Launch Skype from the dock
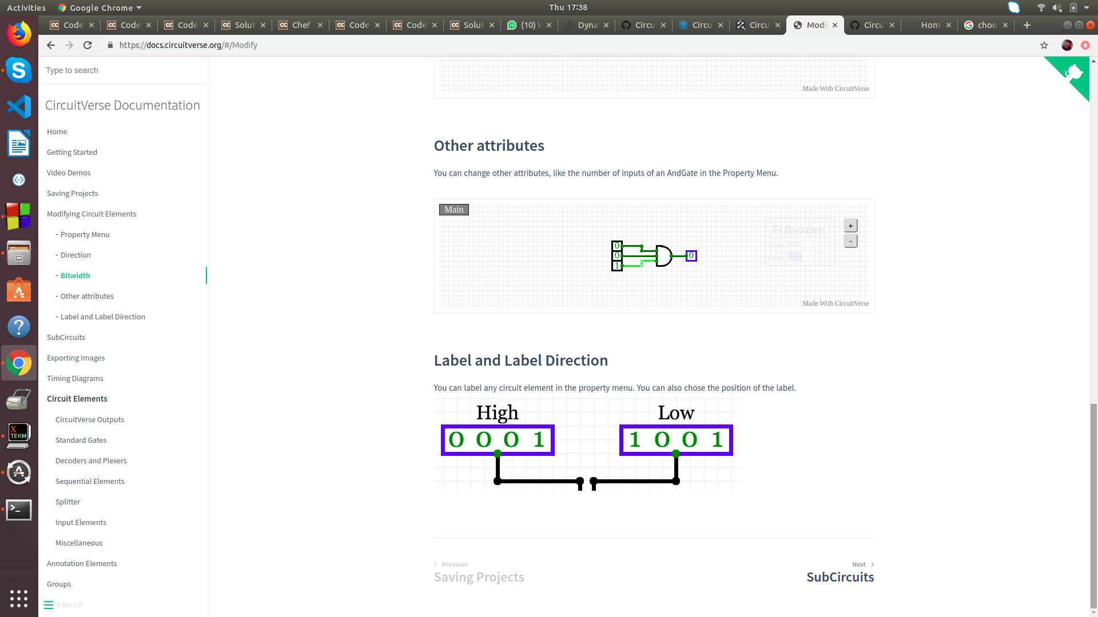Screen dimensions: 1098x617 click(19, 71)
